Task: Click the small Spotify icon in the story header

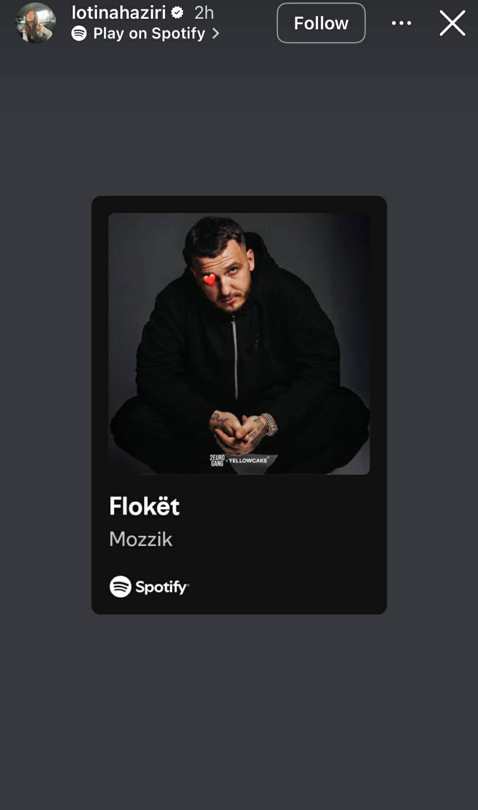Action: (79, 33)
